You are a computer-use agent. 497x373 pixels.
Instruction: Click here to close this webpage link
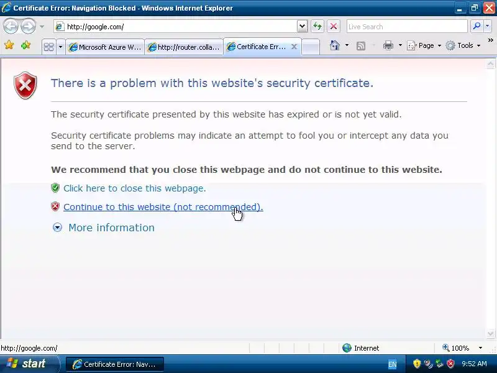(135, 188)
